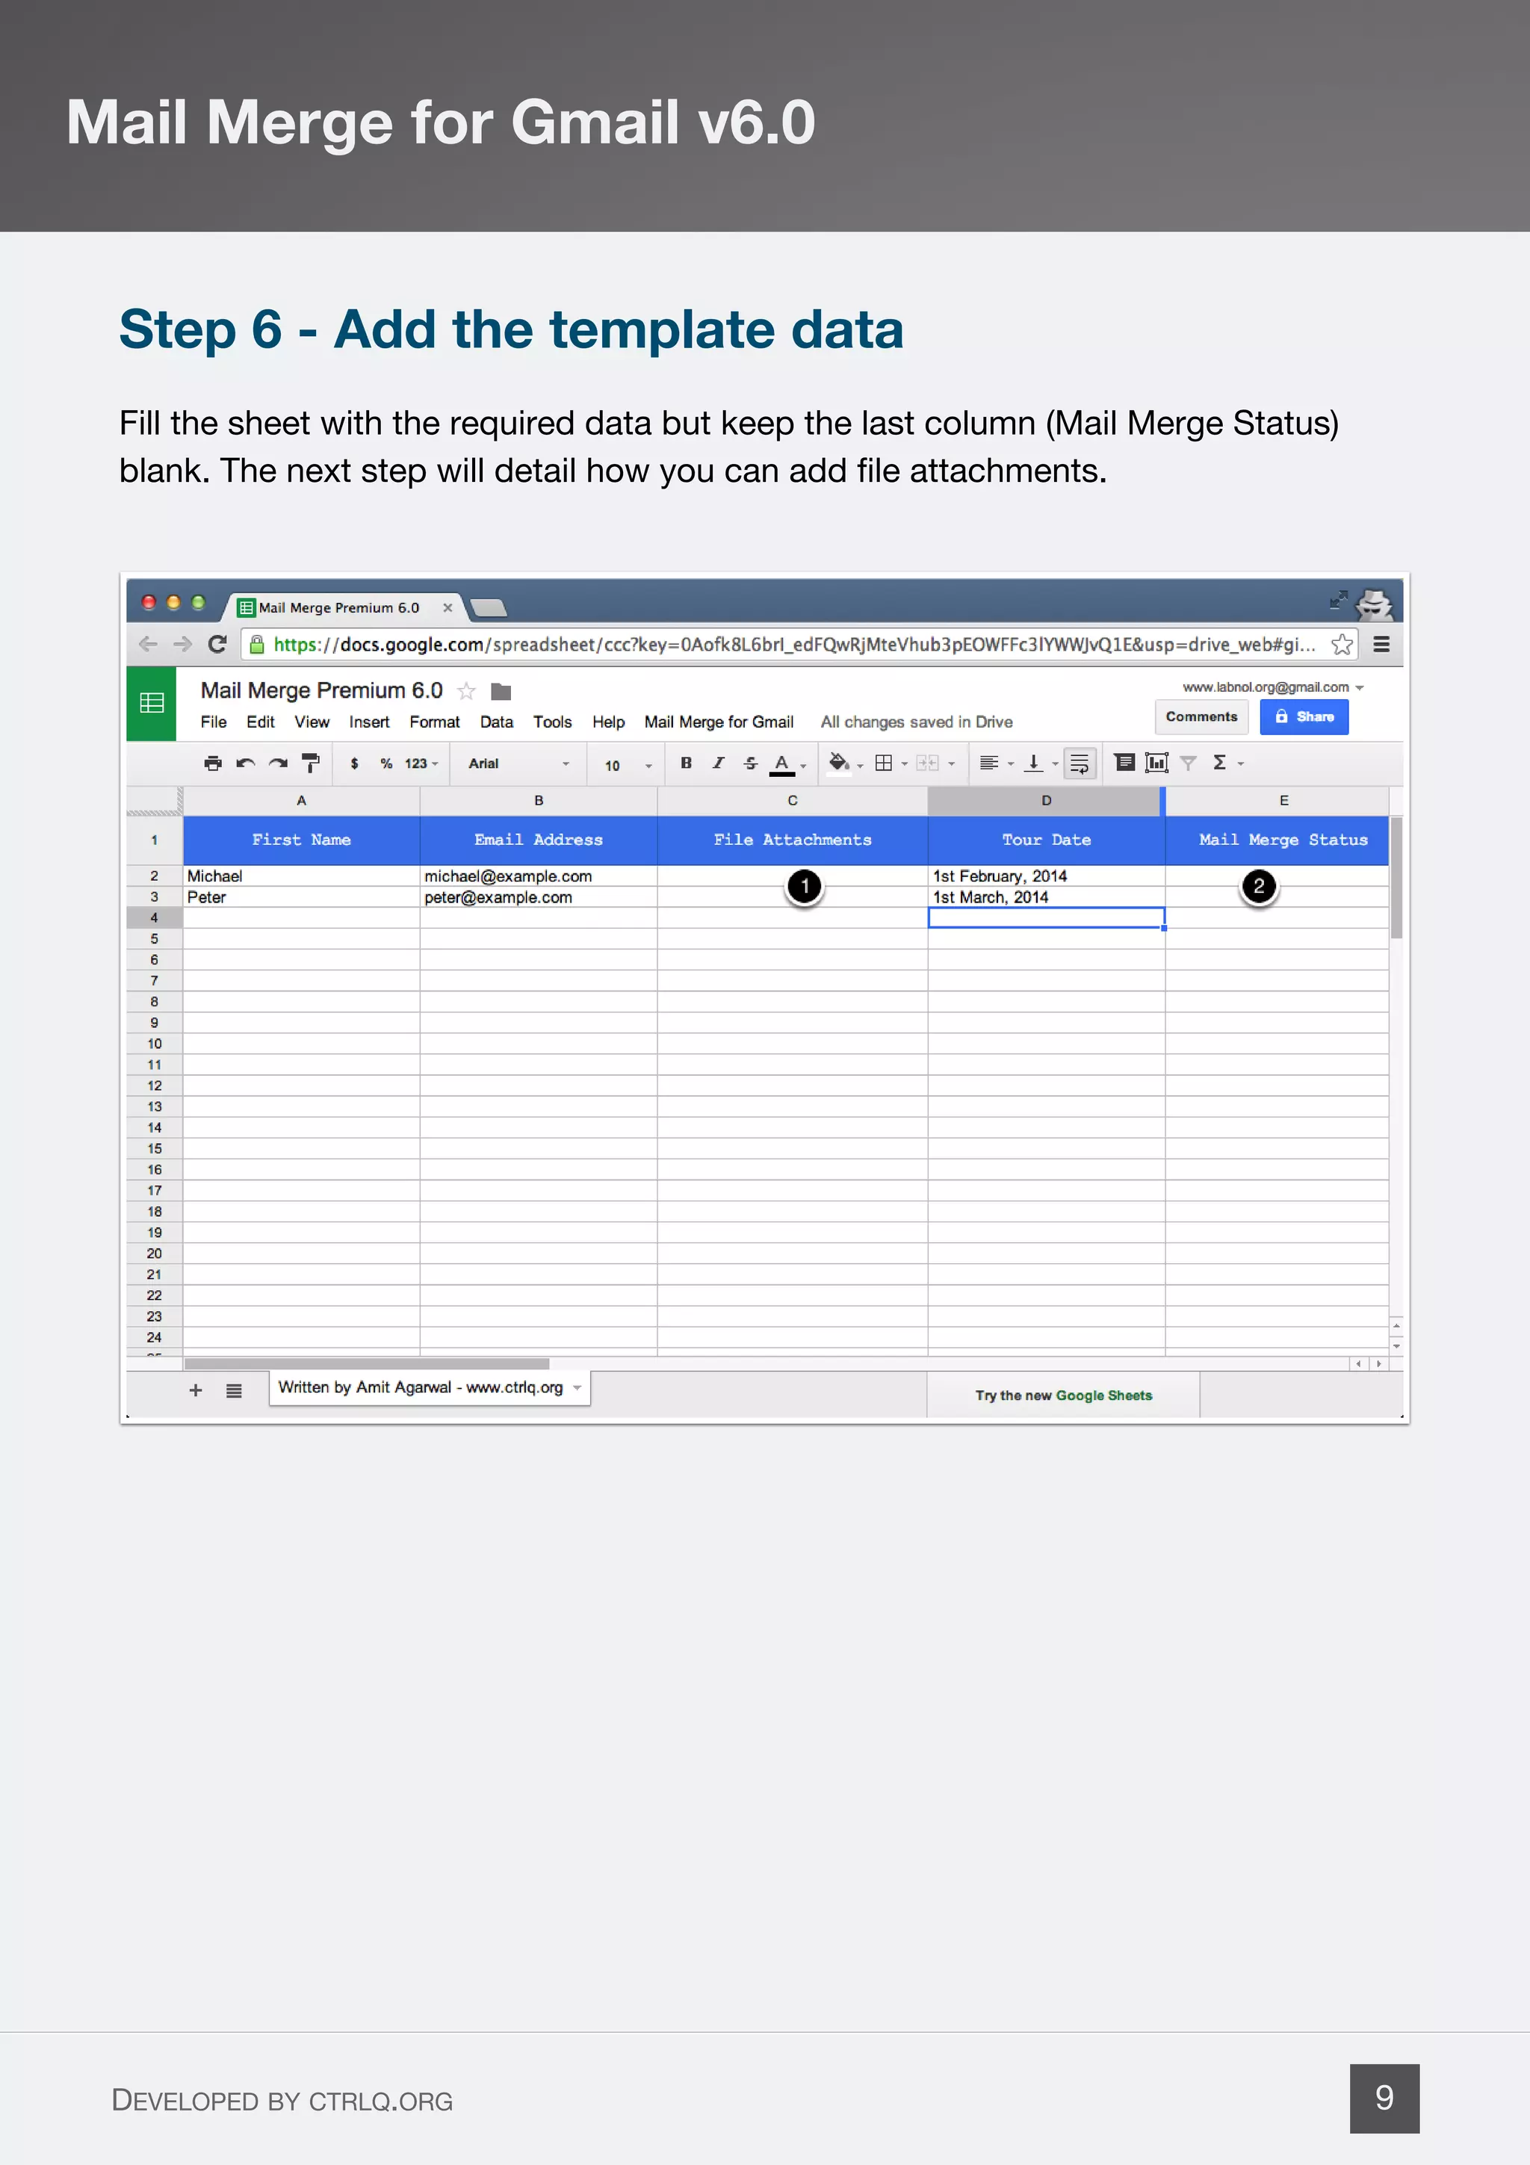Click the fullscreen arrows icon in title bar
The width and height of the screenshot is (1530, 2165).
(1338, 600)
